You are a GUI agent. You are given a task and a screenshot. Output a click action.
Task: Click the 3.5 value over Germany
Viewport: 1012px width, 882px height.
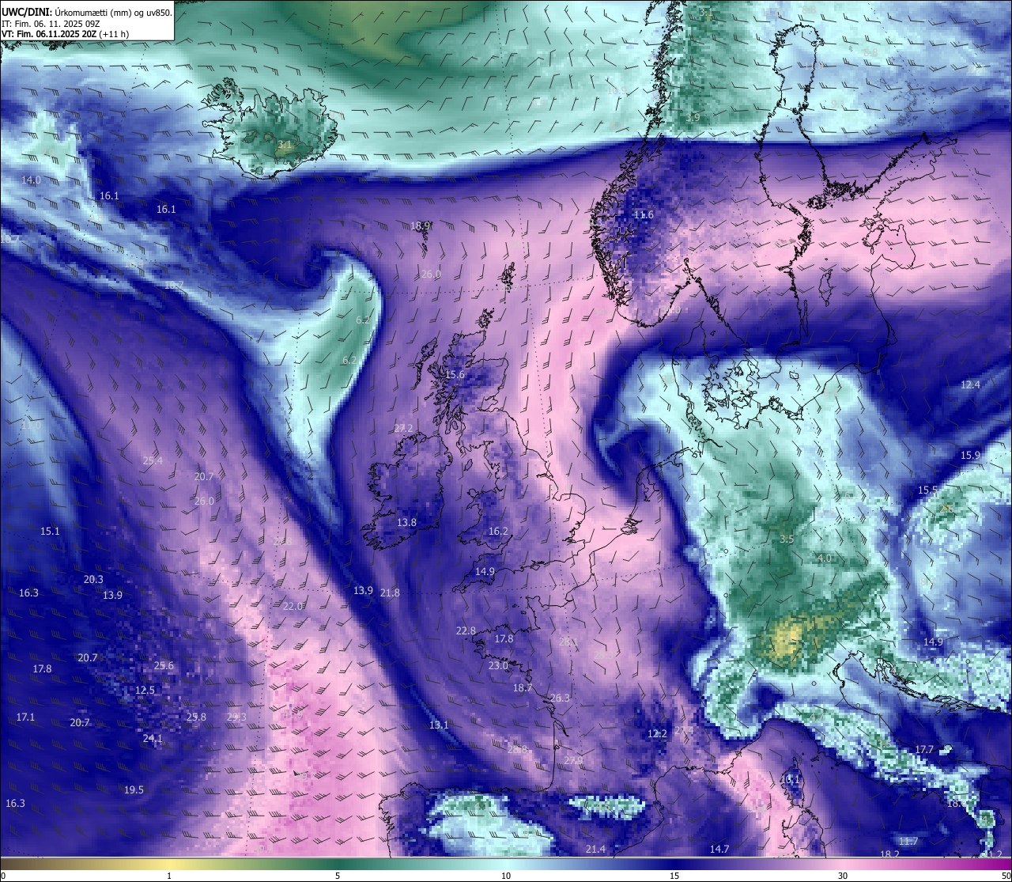(x=787, y=539)
